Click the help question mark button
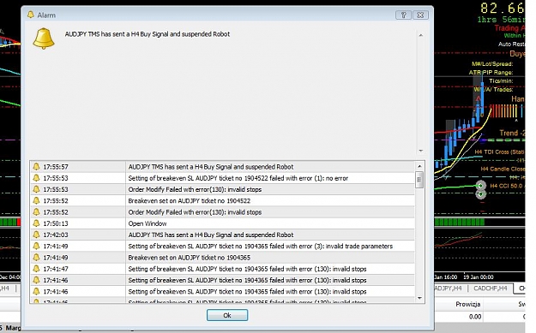The height and width of the screenshot is (333, 536). (403, 15)
